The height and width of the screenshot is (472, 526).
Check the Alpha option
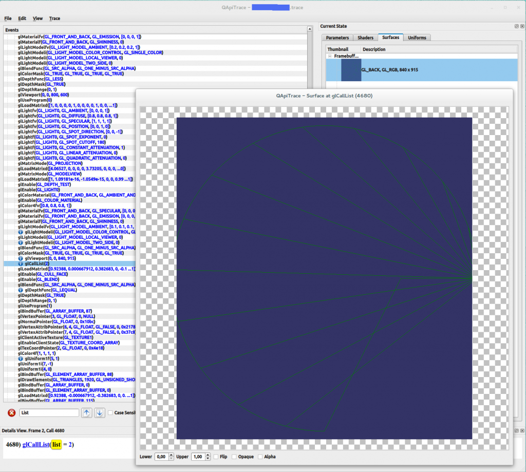[x=260, y=456]
